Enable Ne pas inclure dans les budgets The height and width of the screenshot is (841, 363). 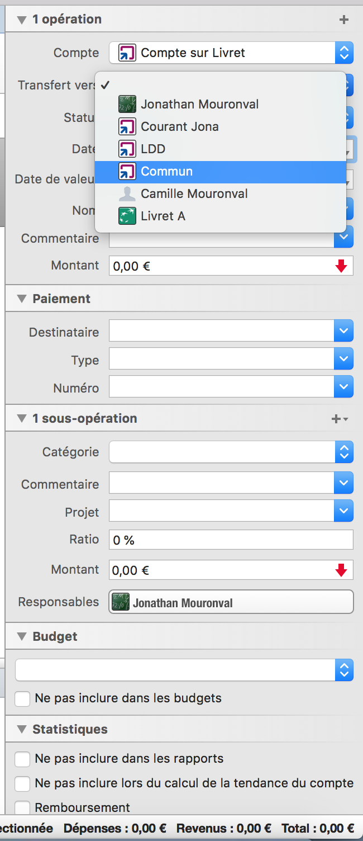point(22,699)
